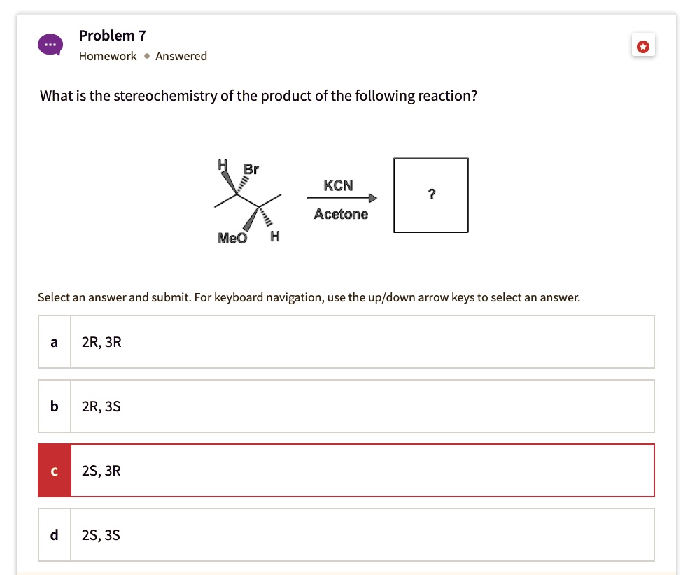The image size is (690, 575).
Task: Click the red star badge icon
Action: coord(644,47)
